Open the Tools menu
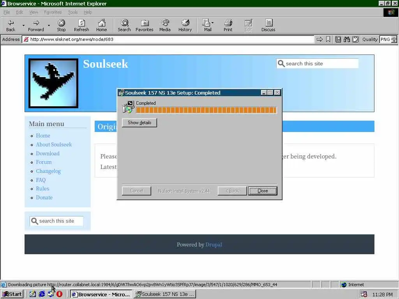 73,12
